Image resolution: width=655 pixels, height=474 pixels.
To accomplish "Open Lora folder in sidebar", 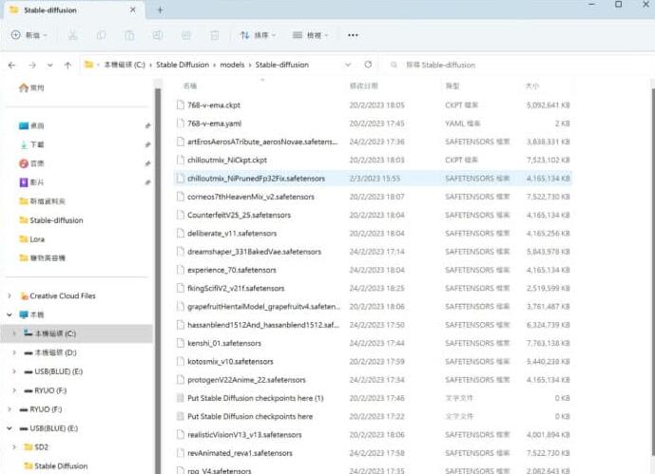I will click(x=31, y=239).
